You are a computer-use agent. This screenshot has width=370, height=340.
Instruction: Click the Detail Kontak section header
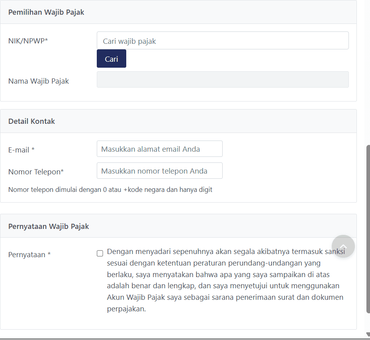31,121
